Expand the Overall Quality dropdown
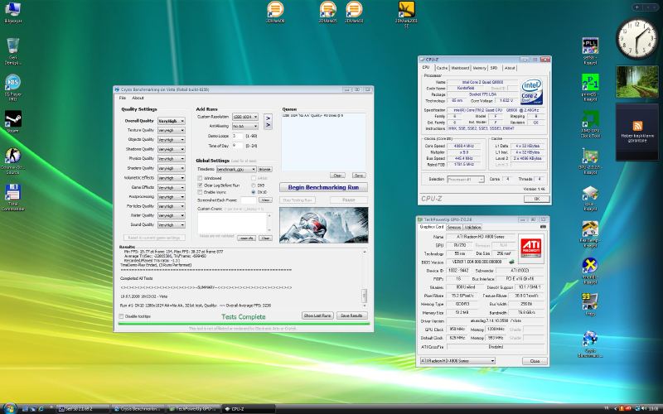The image size is (663, 414). (x=171, y=121)
